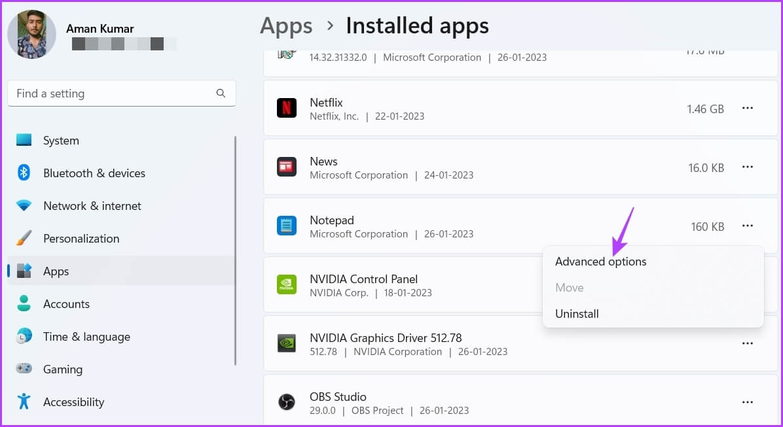Image resolution: width=783 pixels, height=427 pixels.
Task: Click the 14.32.31332.0 version text
Action: coord(338,58)
